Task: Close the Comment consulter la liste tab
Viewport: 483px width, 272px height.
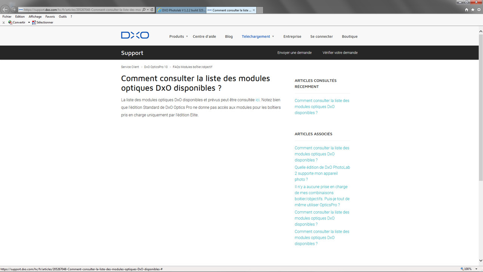Action: pos(254,10)
